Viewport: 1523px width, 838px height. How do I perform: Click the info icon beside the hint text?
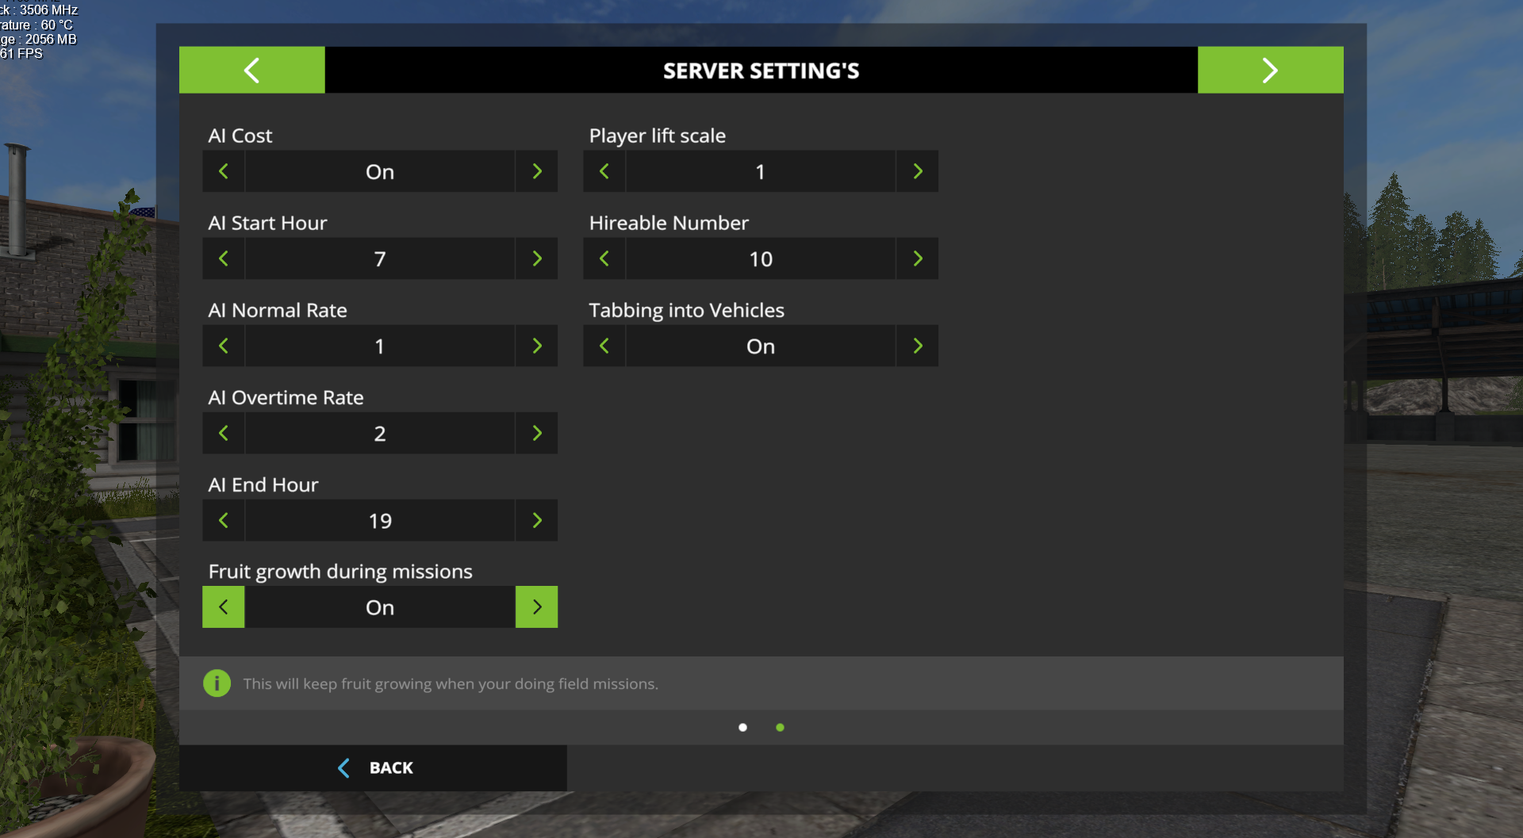(x=217, y=683)
